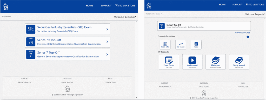The height and width of the screenshot is (100, 266).
Task: Click footer SUPPORT link in left window
Action: click(25, 78)
